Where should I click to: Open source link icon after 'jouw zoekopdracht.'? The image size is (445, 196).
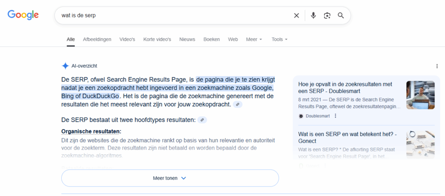238,104
